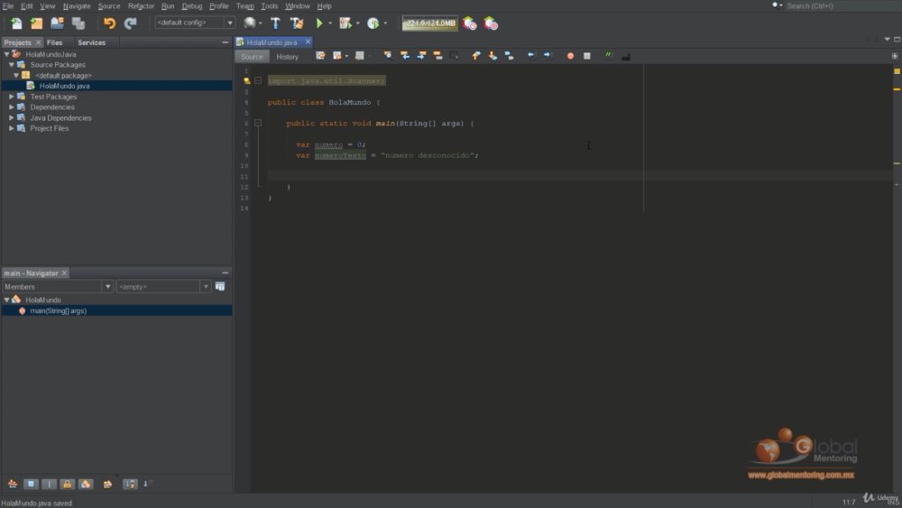
Task: Switch to the Files tab
Action: coord(55,42)
